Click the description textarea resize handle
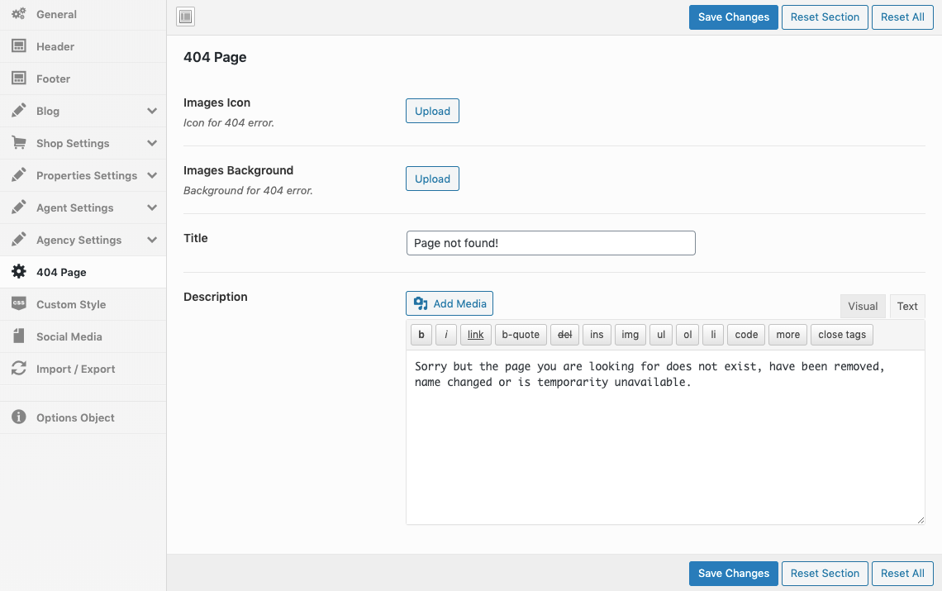942x591 pixels. pos(920,519)
